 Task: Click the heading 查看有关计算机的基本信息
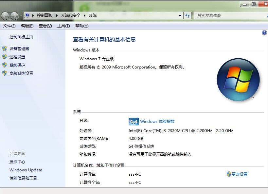pyautogui.click(x=104, y=40)
